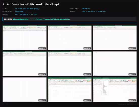Click the preview frame at 00:01:48
The image size is (139, 107).
25,64
